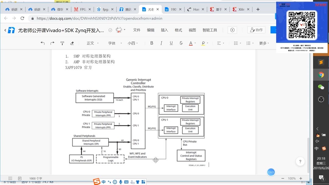Open the 插入 menu
This screenshot has width=329, height=185.
tap(164, 30)
